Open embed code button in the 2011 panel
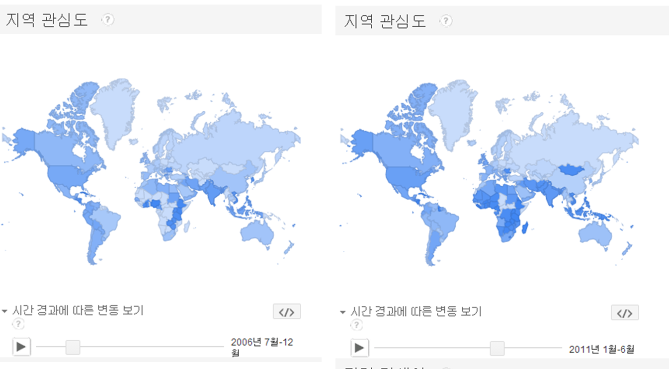Screen dimensions: 669x369 [625, 313]
